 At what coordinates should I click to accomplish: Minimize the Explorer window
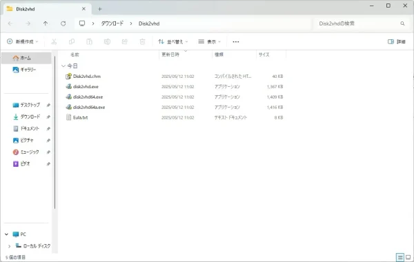point(372,6)
